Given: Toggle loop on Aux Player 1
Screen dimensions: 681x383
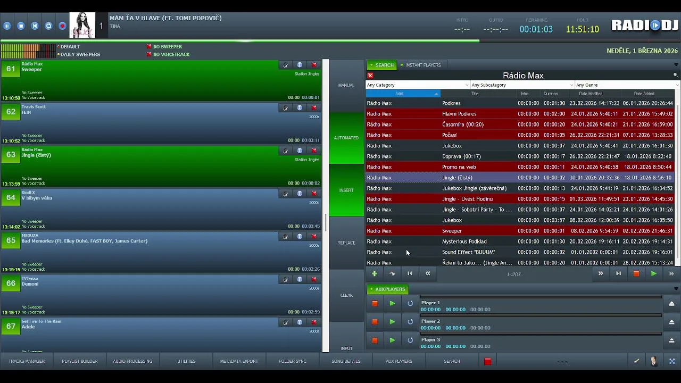Looking at the screenshot, I should pos(410,303).
